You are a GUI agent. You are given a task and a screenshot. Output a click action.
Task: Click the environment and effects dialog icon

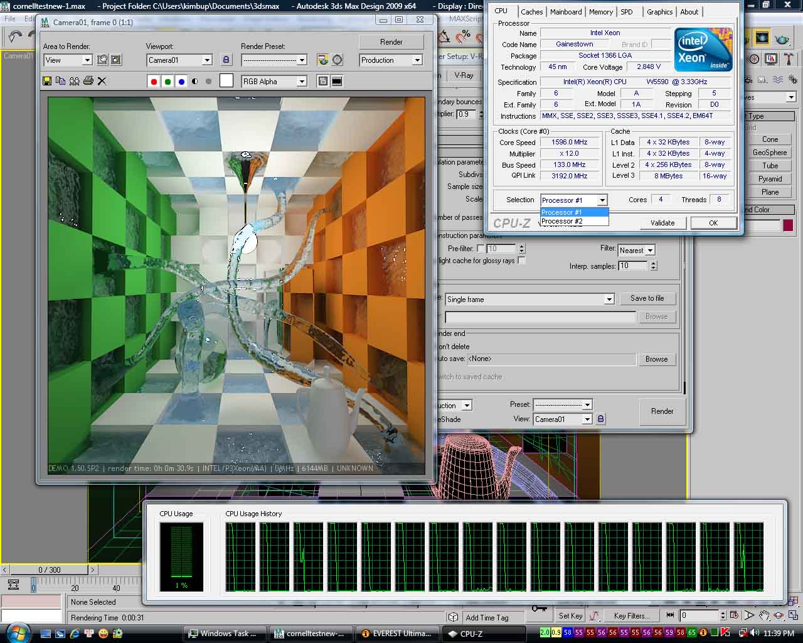pyautogui.click(x=338, y=60)
